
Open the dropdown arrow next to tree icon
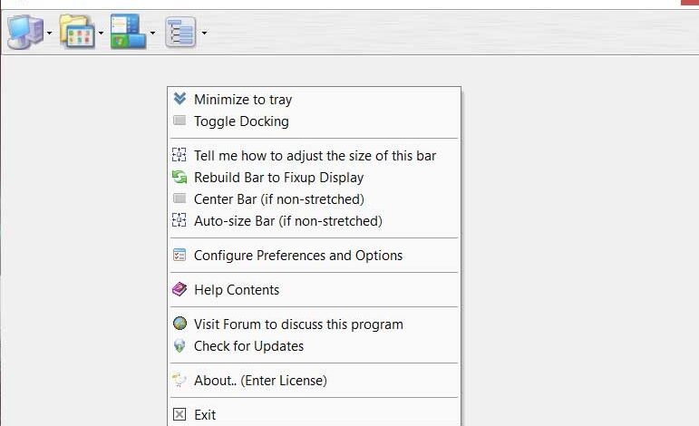[x=205, y=34]
